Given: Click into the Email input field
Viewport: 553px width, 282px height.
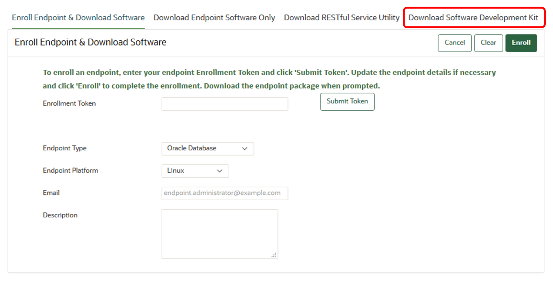Looking at the screenshot, I should point(225,193).
